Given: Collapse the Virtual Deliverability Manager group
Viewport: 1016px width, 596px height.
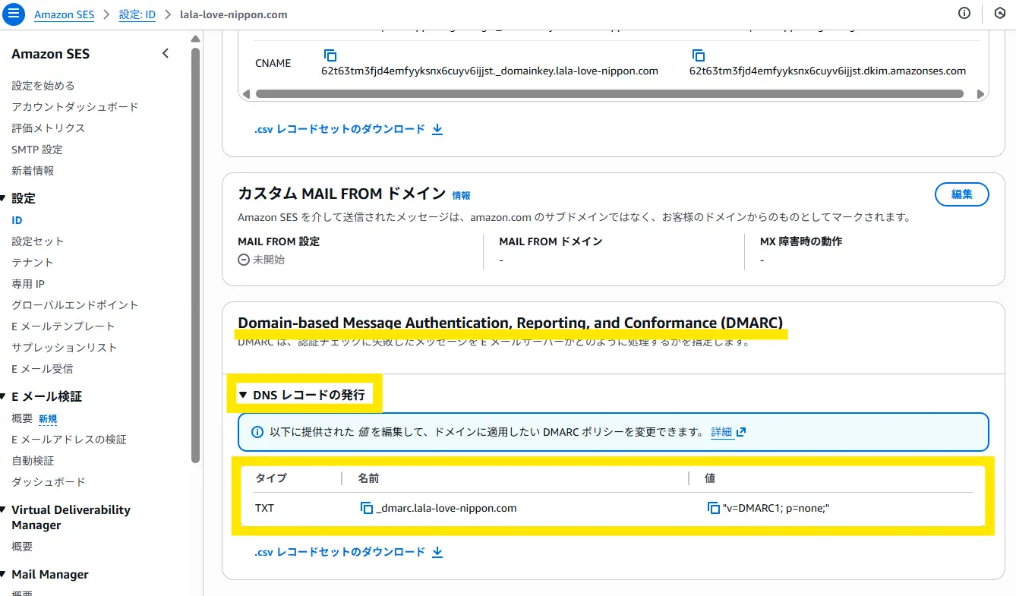Looking at the screenshot, I should click(x=3, y=510).
